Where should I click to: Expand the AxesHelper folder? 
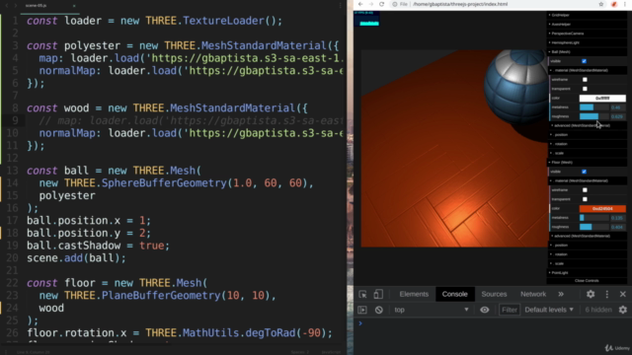tap(587, 25)
